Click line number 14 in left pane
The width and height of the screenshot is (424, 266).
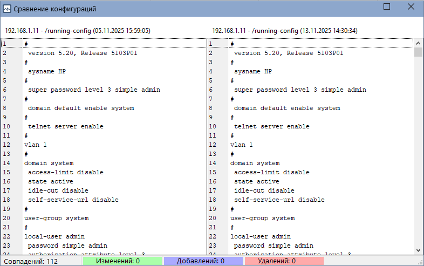(6, 163)
